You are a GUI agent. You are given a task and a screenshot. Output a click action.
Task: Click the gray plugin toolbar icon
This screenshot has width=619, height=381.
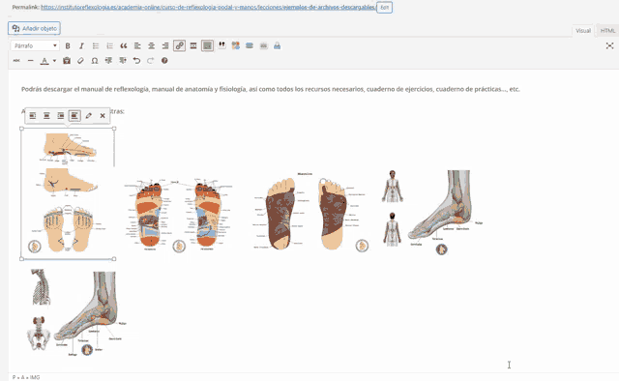point(263,45)
